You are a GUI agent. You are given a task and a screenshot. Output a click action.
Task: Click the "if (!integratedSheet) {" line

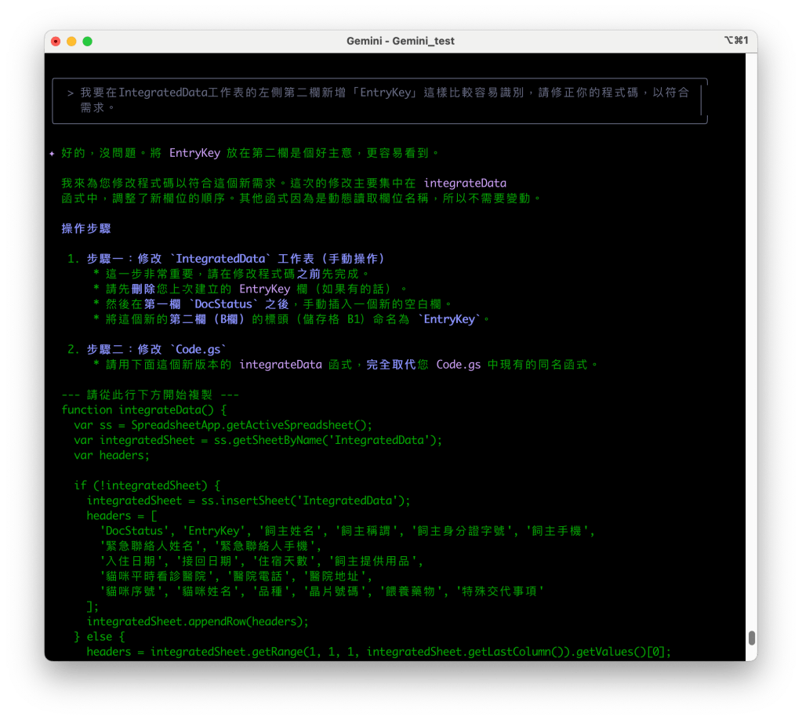click(x=147, y=485)
